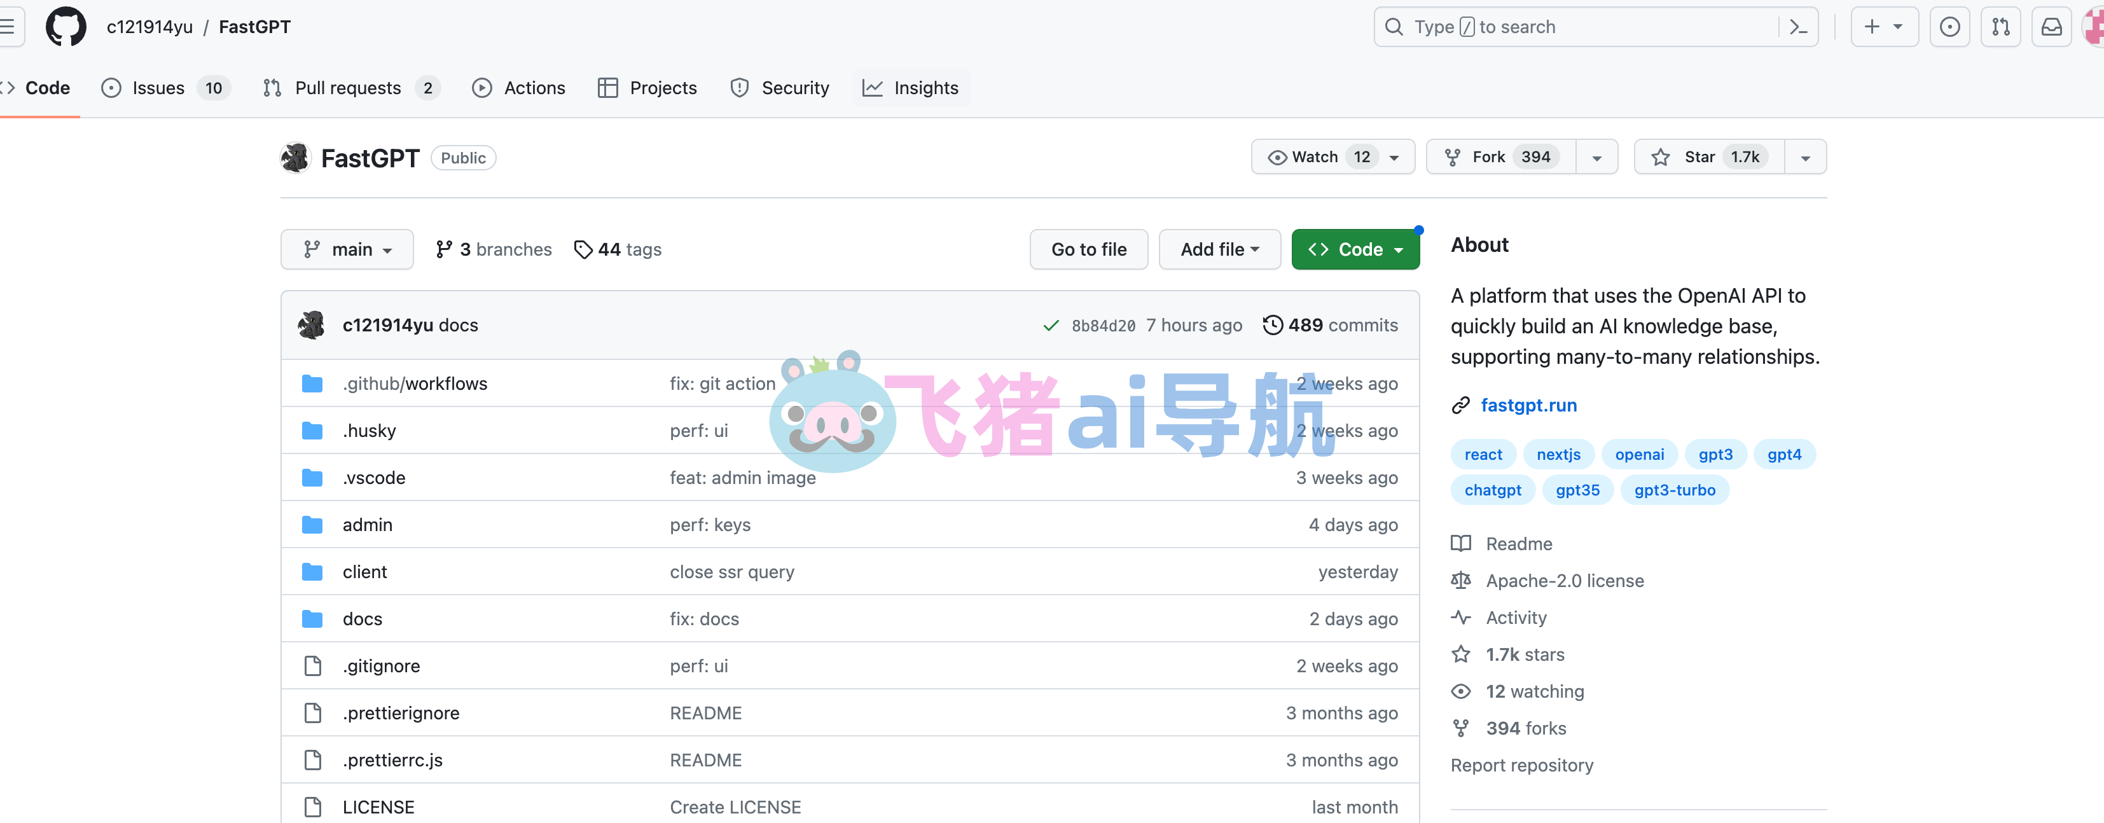
Task: Click the client folder icon
Action: coord(312,572)
